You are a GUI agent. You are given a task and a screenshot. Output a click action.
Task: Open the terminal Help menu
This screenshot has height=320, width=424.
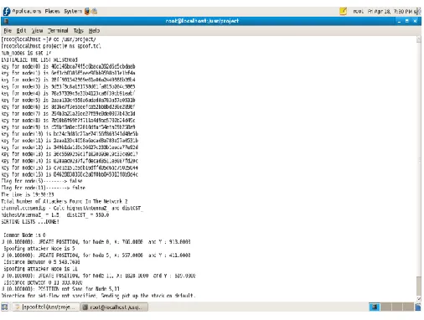(94, 31)
